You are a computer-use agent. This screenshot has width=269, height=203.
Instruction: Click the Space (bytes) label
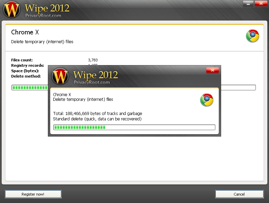point(25,71)
